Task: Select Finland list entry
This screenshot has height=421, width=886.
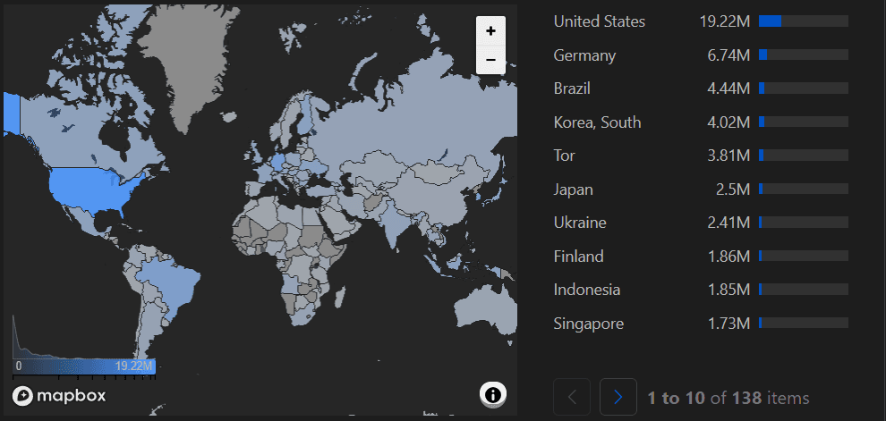Action: coord(578,257)
